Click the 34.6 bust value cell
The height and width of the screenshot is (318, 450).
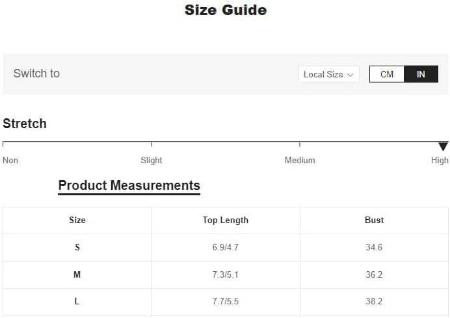pyautogui.click(x=374, y=248)
